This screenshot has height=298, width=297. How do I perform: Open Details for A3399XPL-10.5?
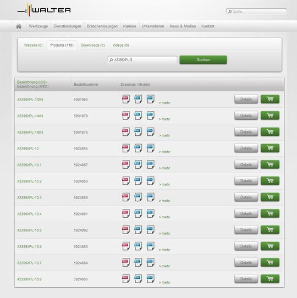(x=246, y=230)
